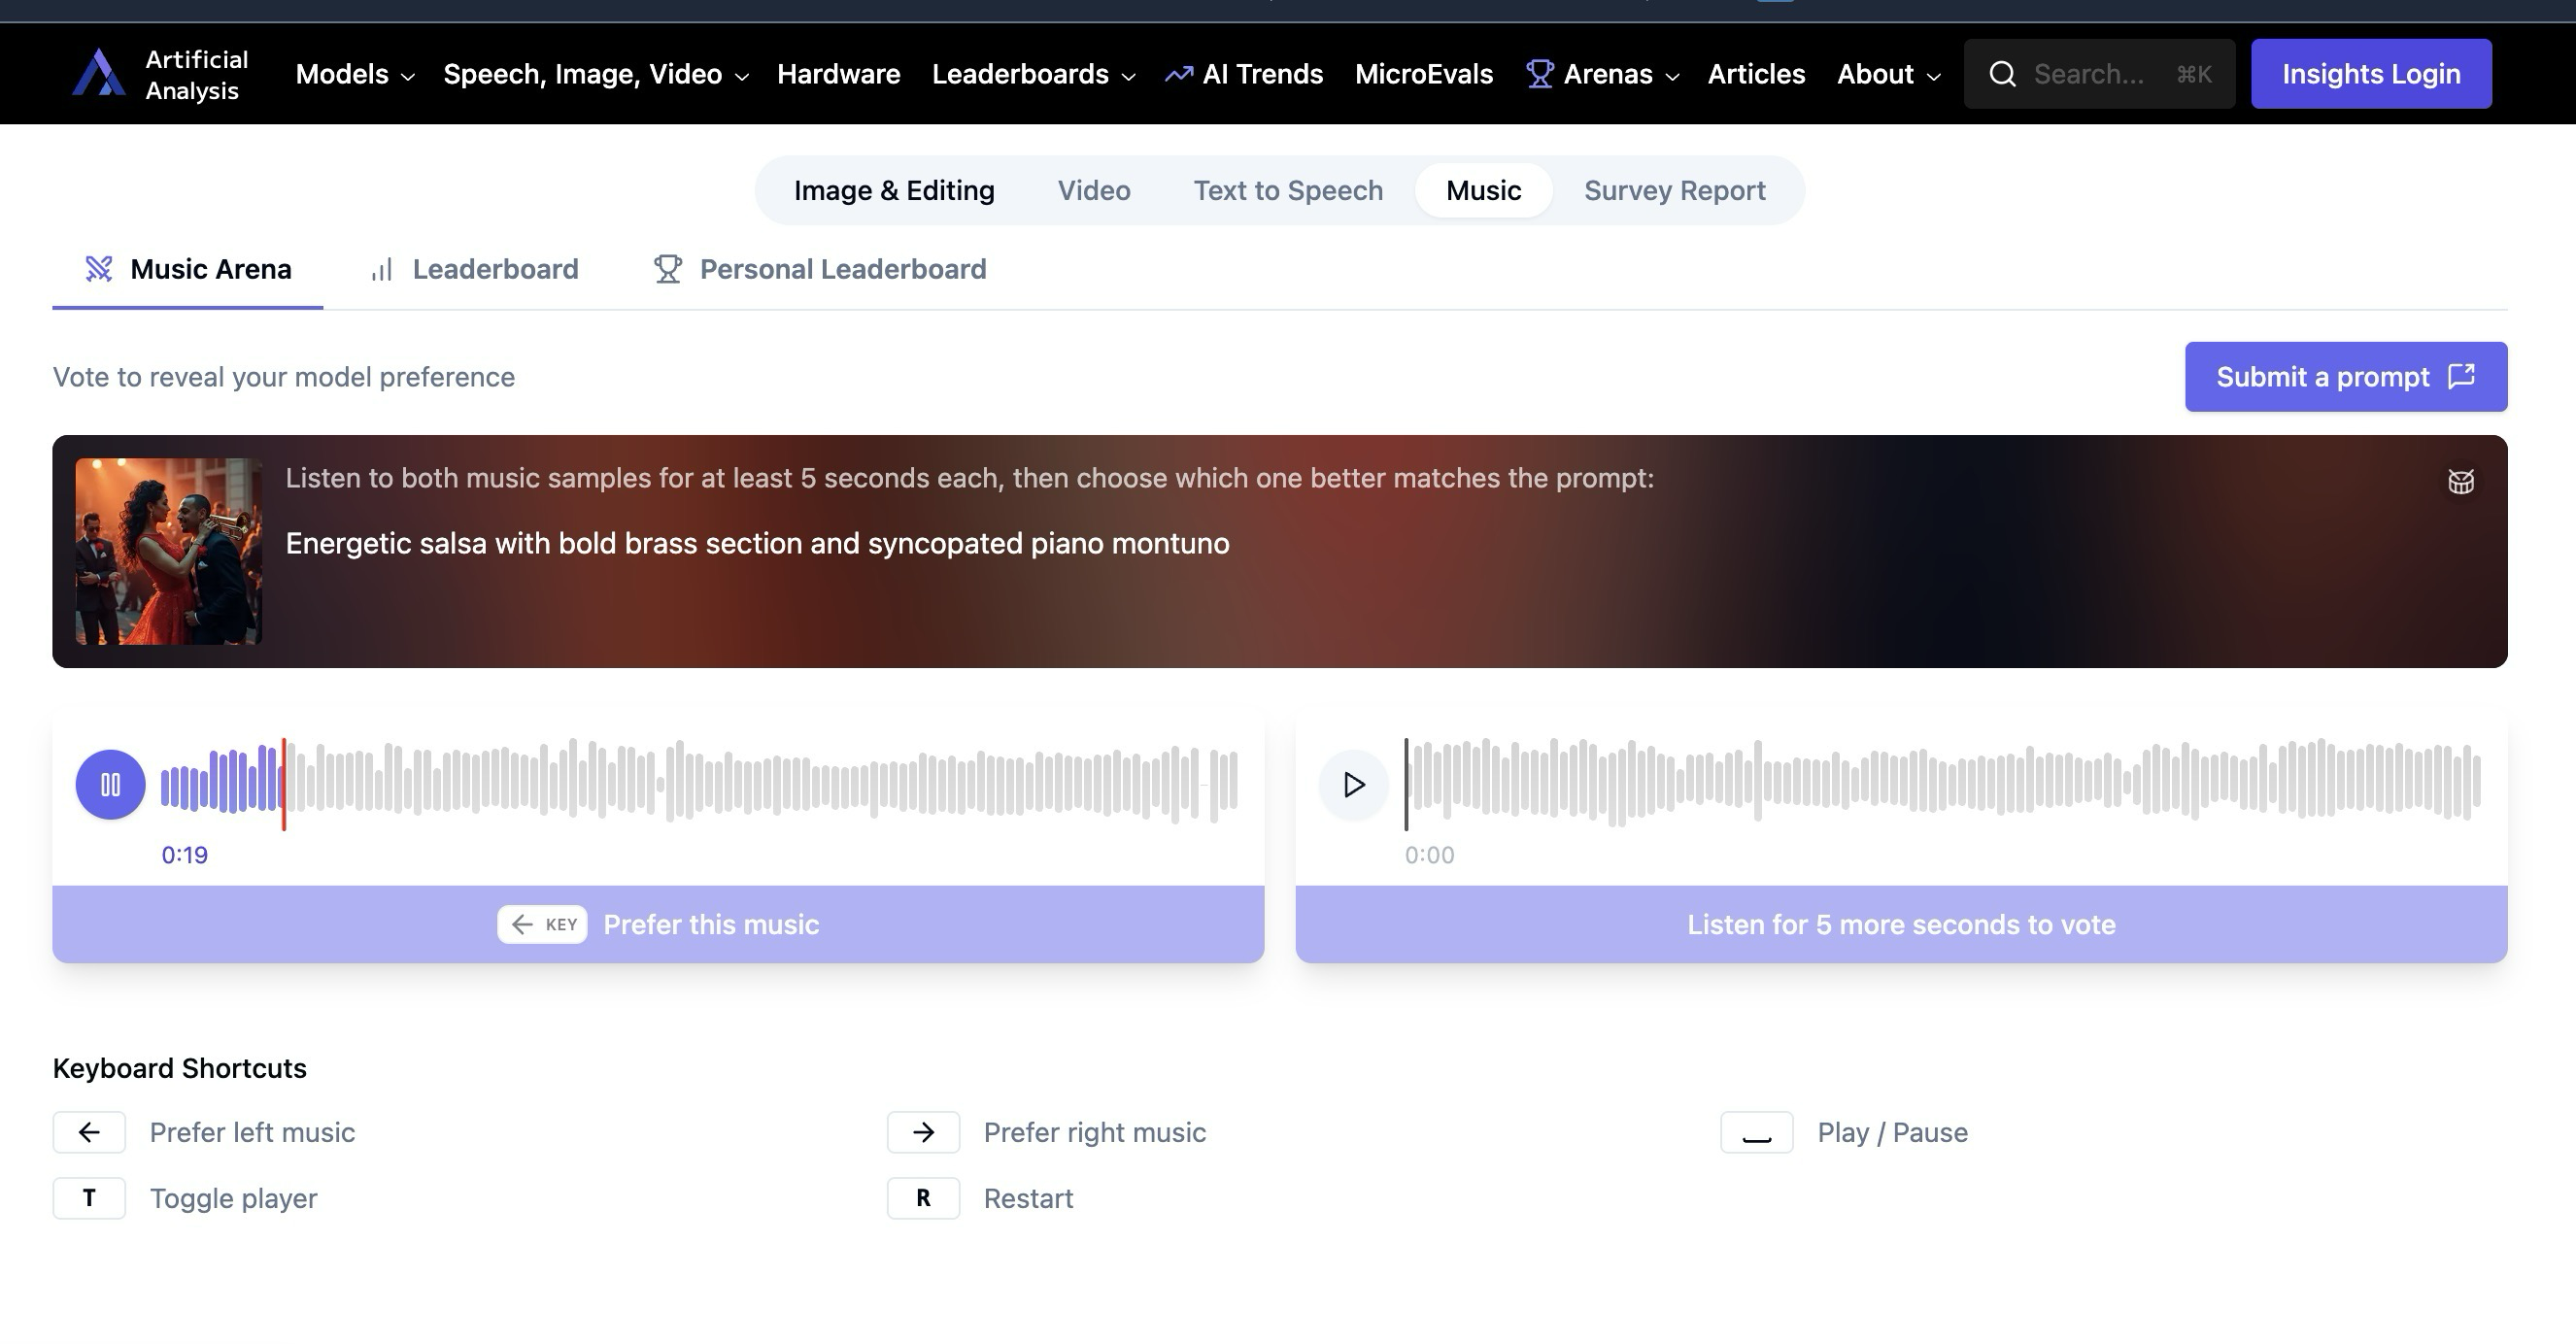The height and width of the screenshot is (1344, 2576).
Task: Click the Personal Leaderboard trophy icon
Action: click(667, 269)
